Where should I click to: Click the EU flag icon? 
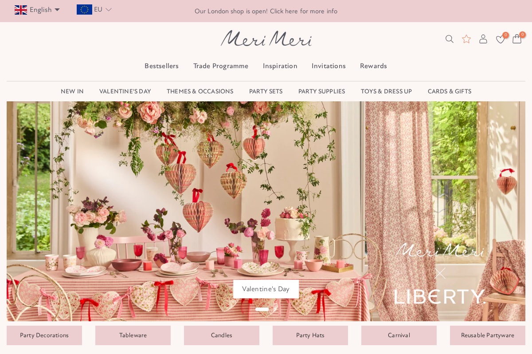84,9
